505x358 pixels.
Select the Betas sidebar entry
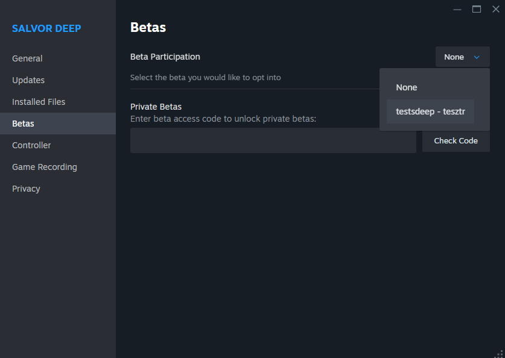point(23,124)
